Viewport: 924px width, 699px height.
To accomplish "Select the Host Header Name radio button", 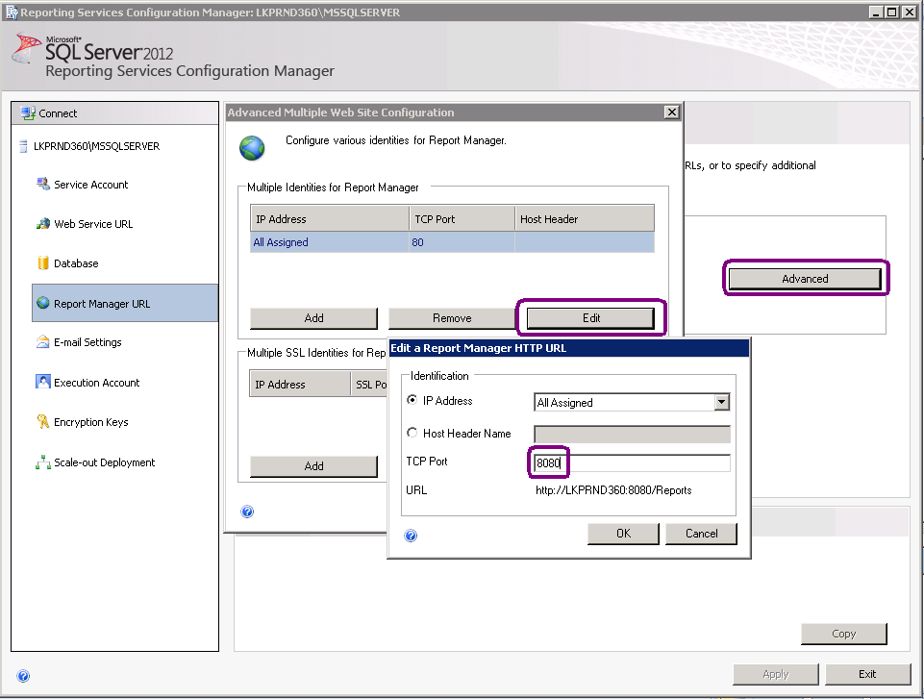I will tap(412, 433).
